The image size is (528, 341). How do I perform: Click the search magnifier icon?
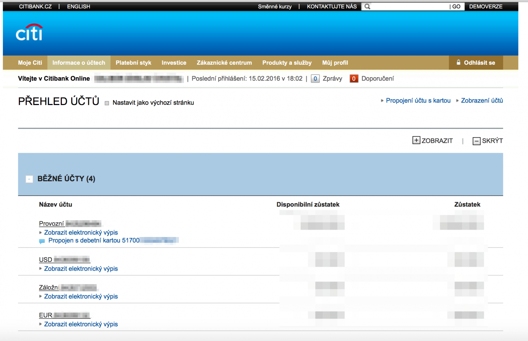(367, 7)
